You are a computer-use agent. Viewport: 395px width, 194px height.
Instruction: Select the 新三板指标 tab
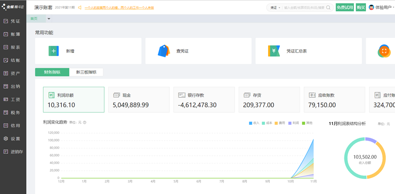click(x=86, y=72)
